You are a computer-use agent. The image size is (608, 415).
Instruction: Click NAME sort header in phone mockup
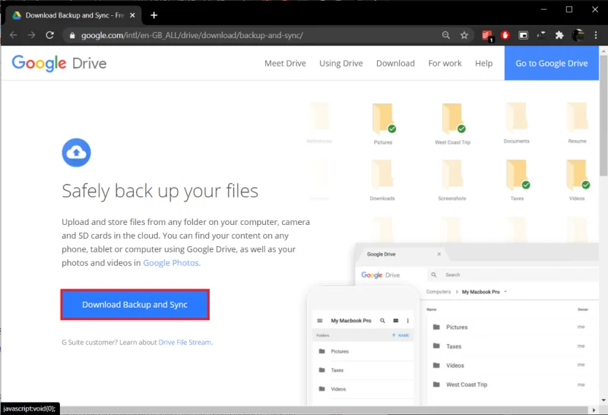click(401, 335)
